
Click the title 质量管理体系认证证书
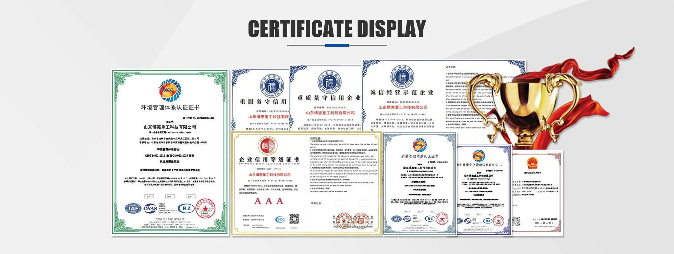click(x=419, y=156)
